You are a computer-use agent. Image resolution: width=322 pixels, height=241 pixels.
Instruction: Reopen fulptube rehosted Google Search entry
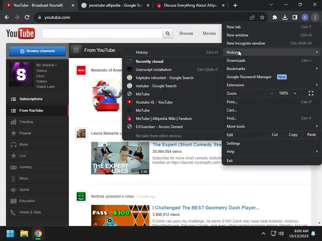tap(173, 78)
